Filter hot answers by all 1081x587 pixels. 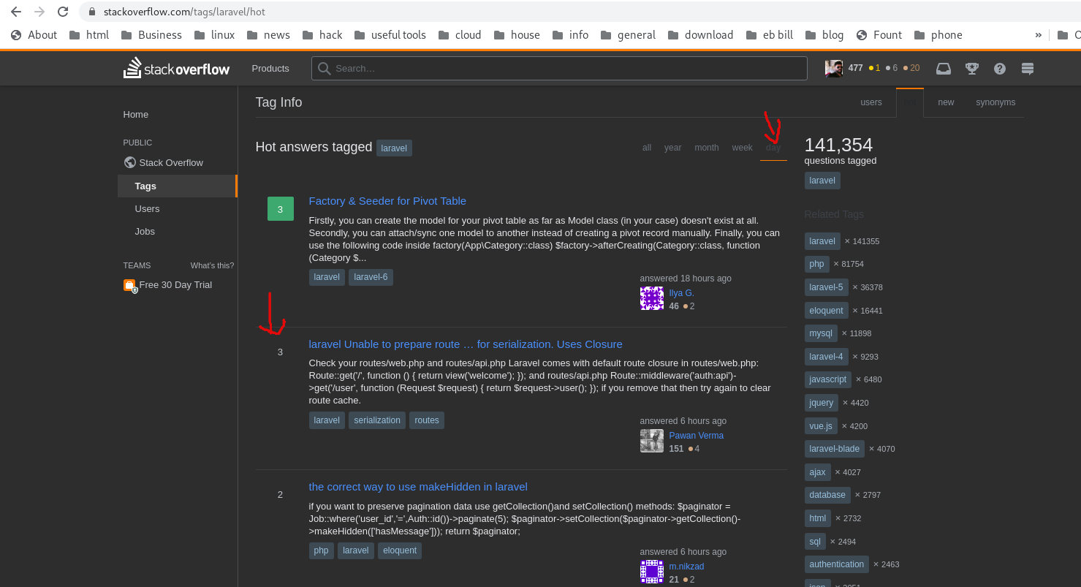click(x=647, y=148)
